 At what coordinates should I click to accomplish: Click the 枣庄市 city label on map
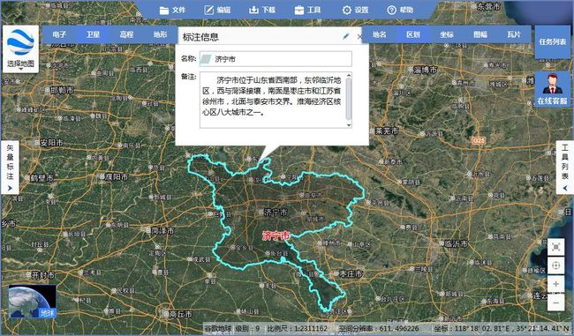click(x=351, y=273)
